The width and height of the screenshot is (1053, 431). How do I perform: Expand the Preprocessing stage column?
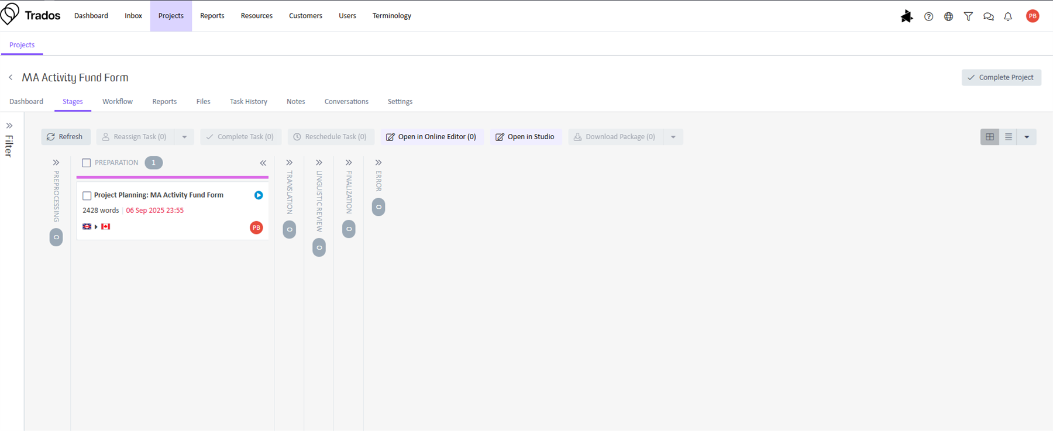click(56, 163)
